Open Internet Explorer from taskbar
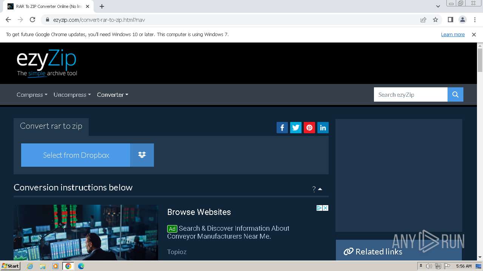 [x=30, y=266]
